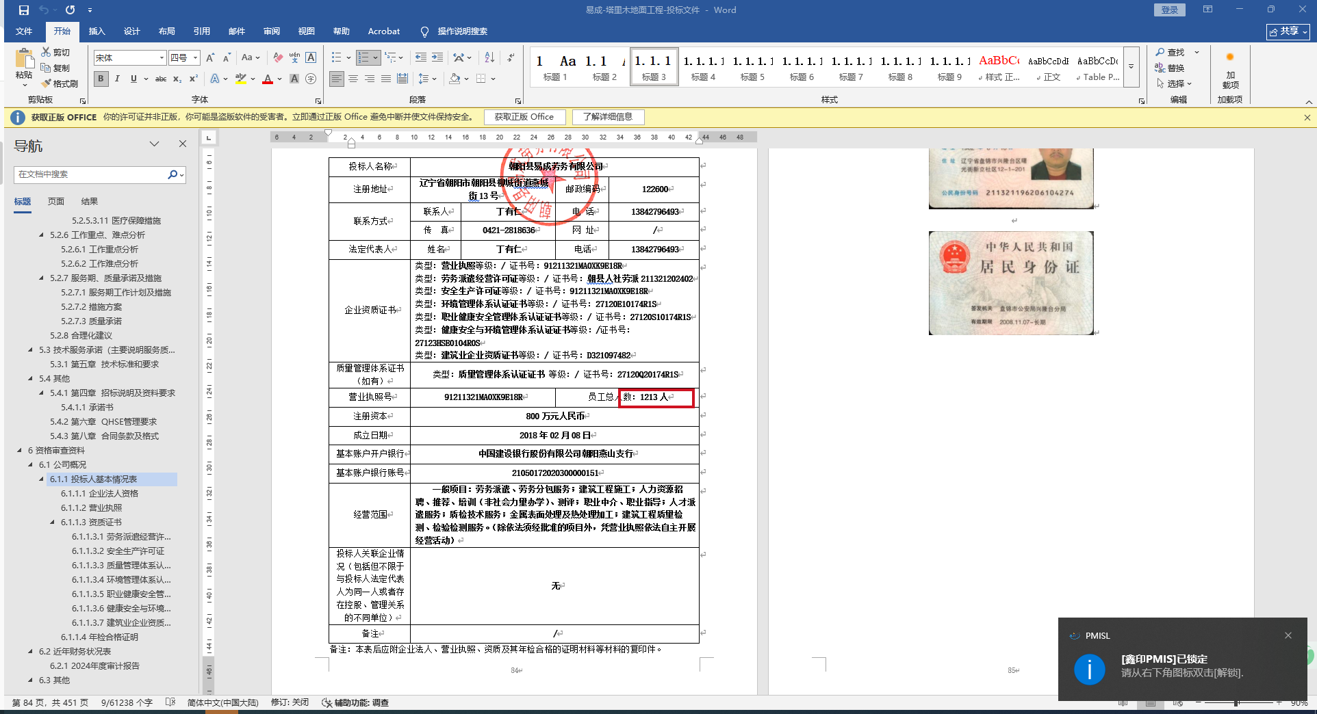Click the 登录 sign-in button
Viewport: 1317px width, 714px height.
(x=1170, y=10)
